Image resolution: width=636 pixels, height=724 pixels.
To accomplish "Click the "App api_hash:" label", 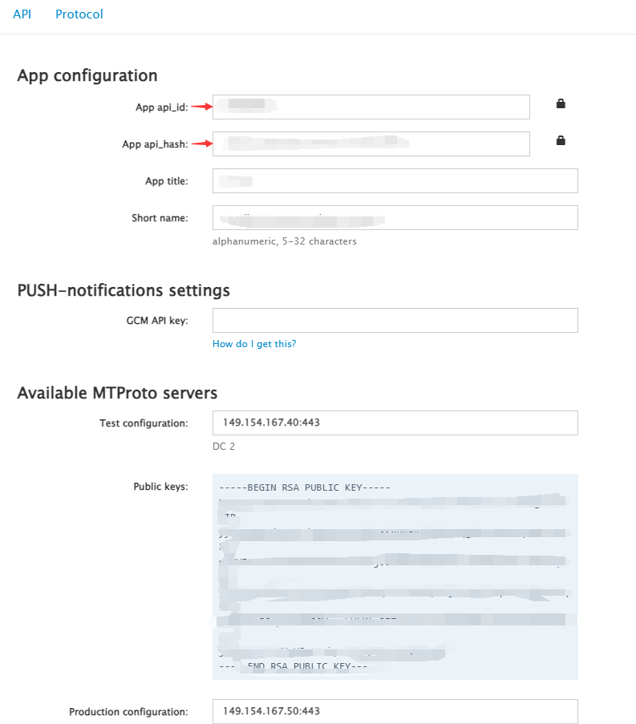I will click(x=155, y=144).
